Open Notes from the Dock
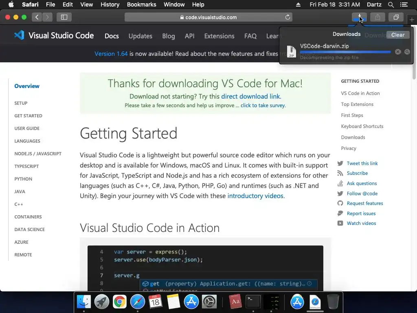 pyautogui.click(x=173, y=302)
